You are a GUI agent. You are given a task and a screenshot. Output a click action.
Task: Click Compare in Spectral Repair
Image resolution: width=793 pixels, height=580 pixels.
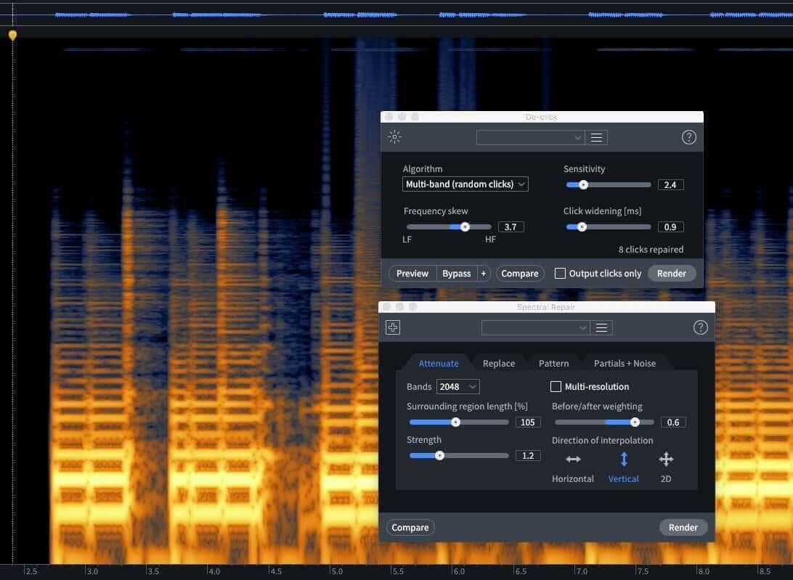(410, 528)
